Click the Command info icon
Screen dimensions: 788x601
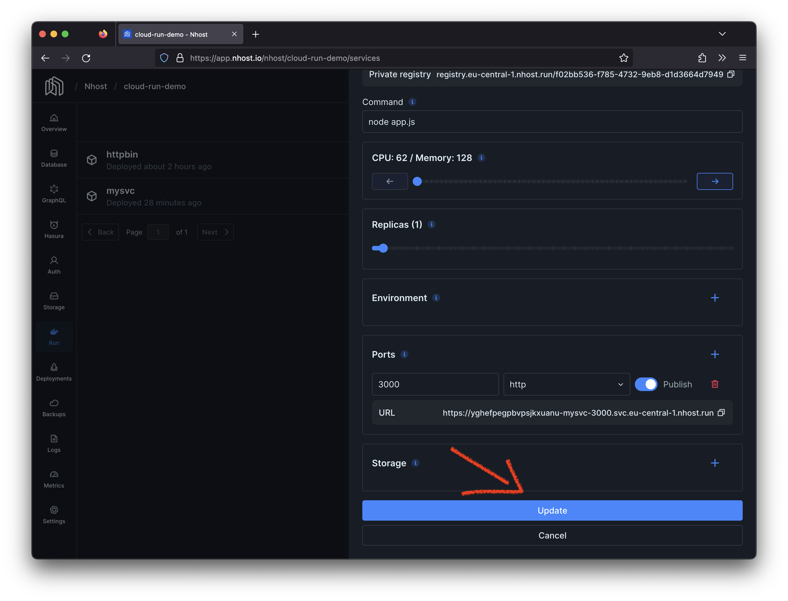(x=412, y=102)
